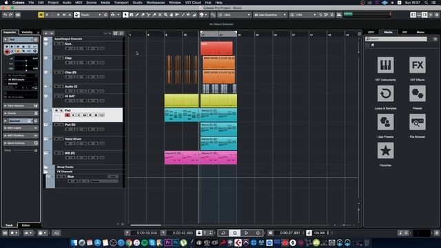Screen dimensions: 441x248
Task: Mute the HI HAT track
Action: [57, 96]
